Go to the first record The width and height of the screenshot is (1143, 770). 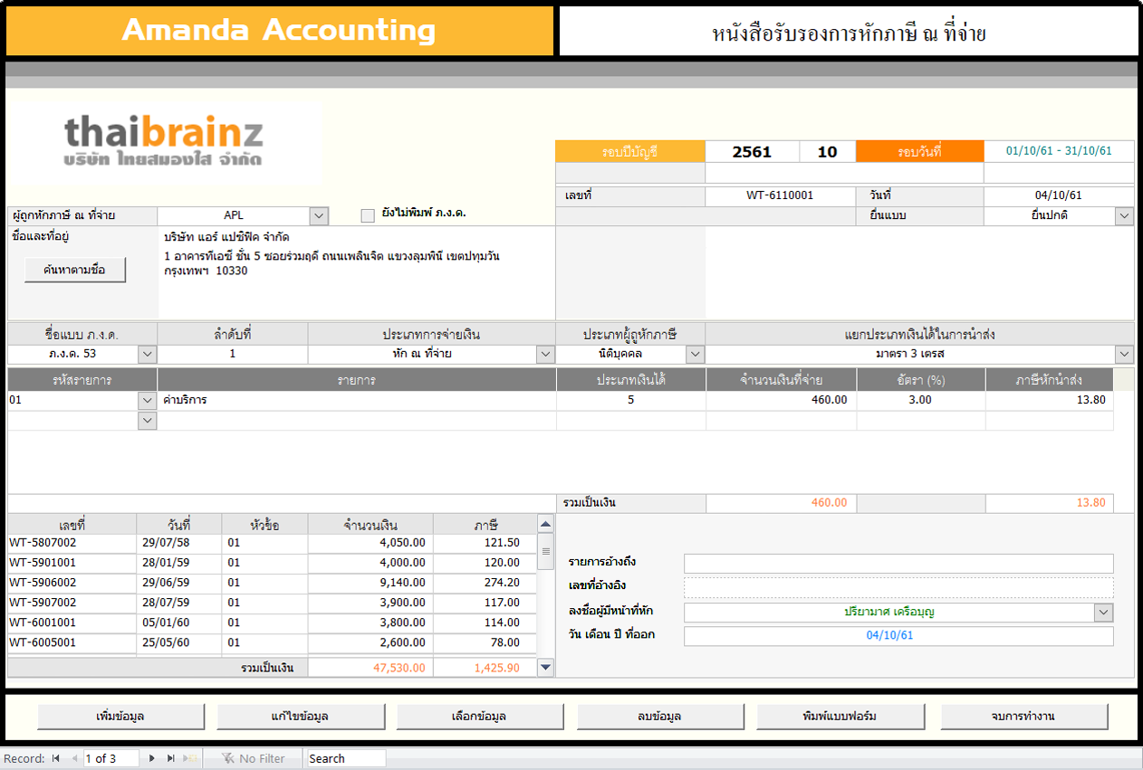coord(56,758)
